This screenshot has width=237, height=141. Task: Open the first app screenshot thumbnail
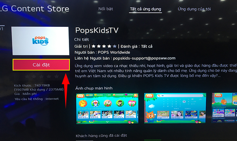(x=107, y=108)
